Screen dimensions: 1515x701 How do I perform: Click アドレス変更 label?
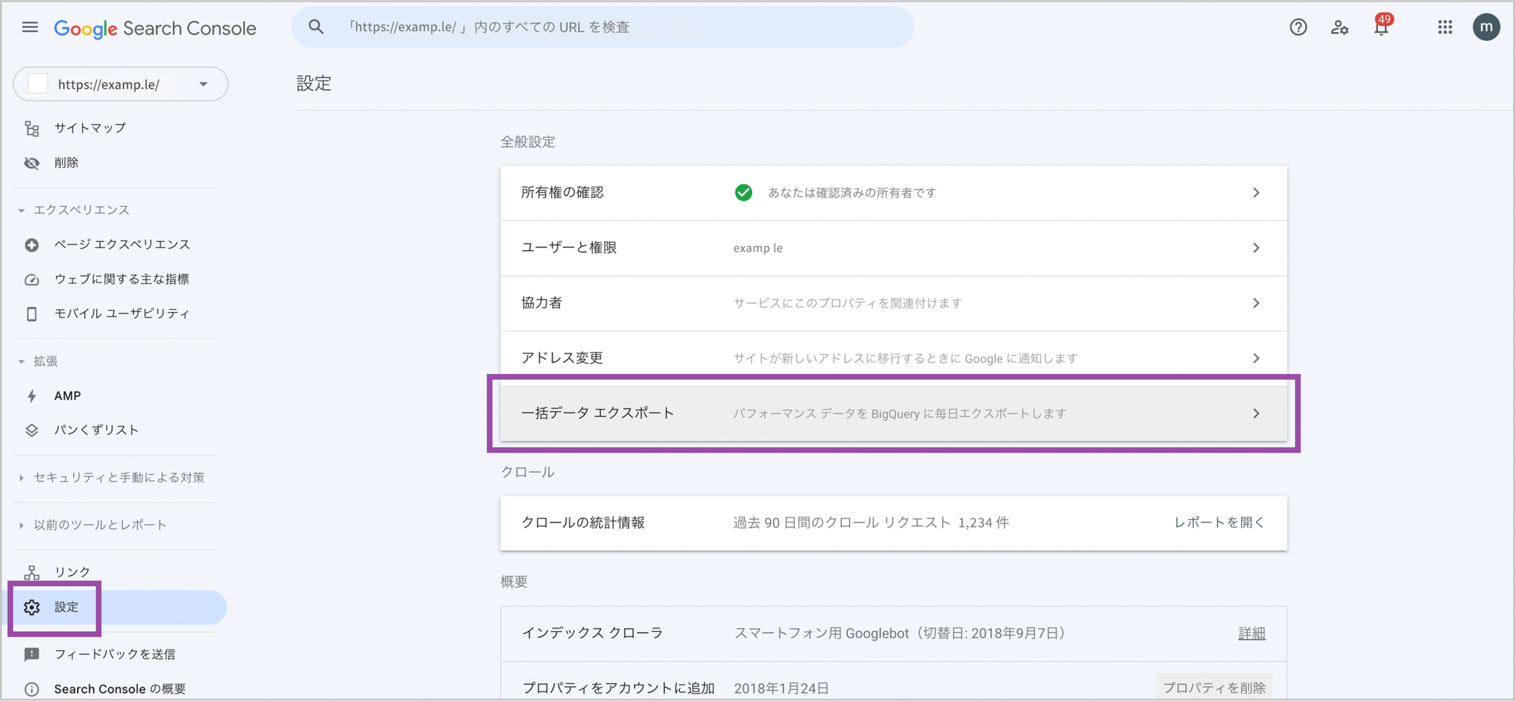[562, 358]
